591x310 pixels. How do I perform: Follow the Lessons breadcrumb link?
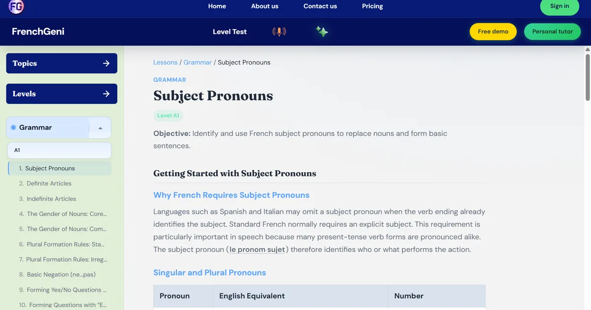[165, 62]
